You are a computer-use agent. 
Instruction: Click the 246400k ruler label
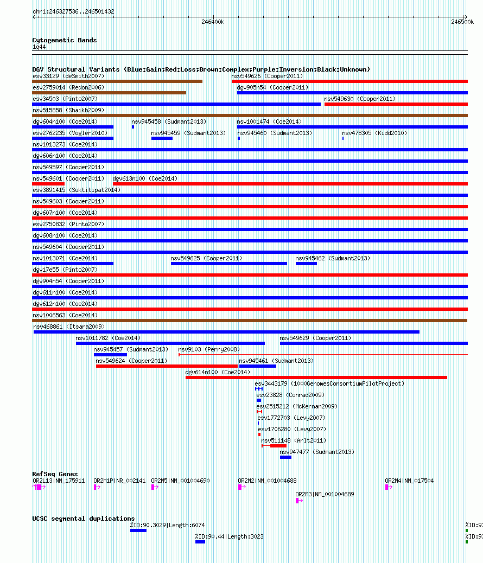(213, 22)
